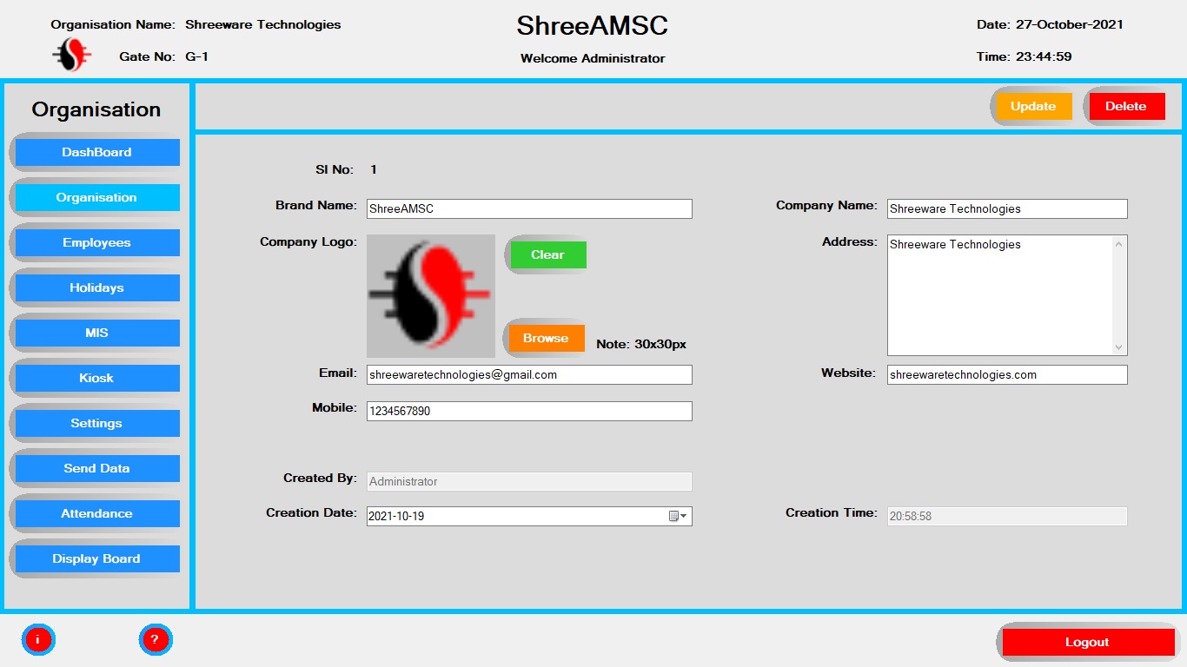Viewport: 1187px width, 667px height.
Task: Click the Company Name text field
Action: pyautogui.click(x=1007, y=208)
